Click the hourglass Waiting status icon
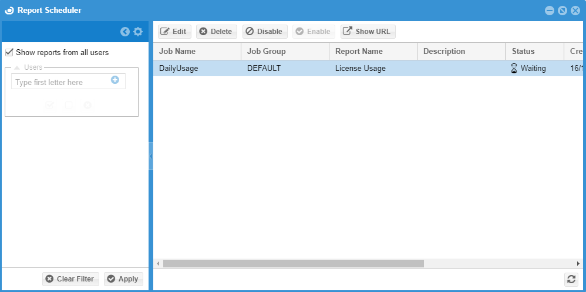This screenshot has width=586, height=292. click(514, 69)
